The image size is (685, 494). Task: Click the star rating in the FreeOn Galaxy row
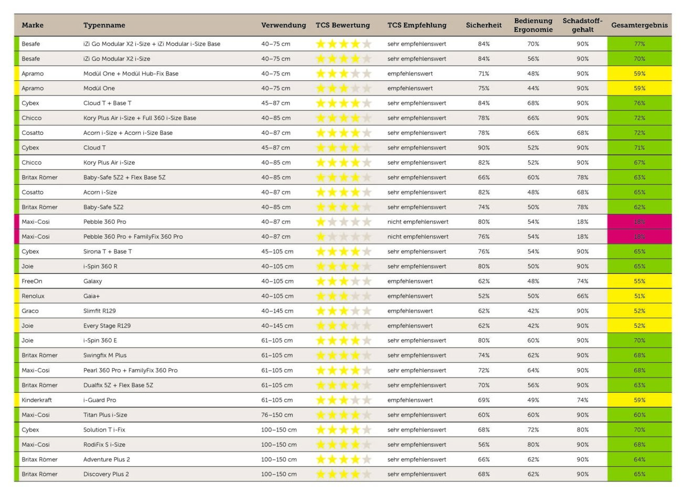coord(344,281)
